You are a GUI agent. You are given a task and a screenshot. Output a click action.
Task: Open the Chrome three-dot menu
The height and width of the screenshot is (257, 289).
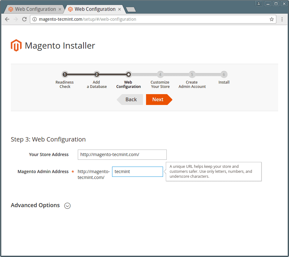(282, 19)
